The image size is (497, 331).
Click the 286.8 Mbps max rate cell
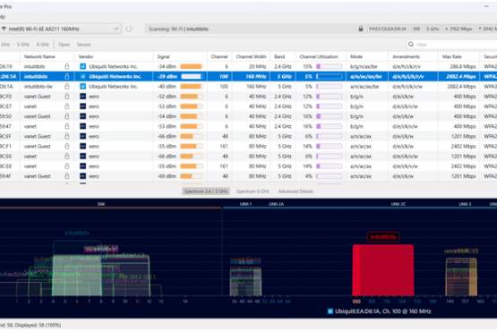(x=463, y=66)
